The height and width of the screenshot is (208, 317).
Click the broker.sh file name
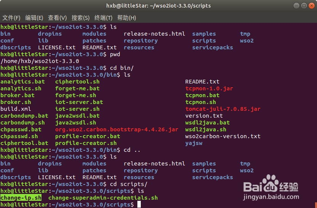[x=16, y=102]
